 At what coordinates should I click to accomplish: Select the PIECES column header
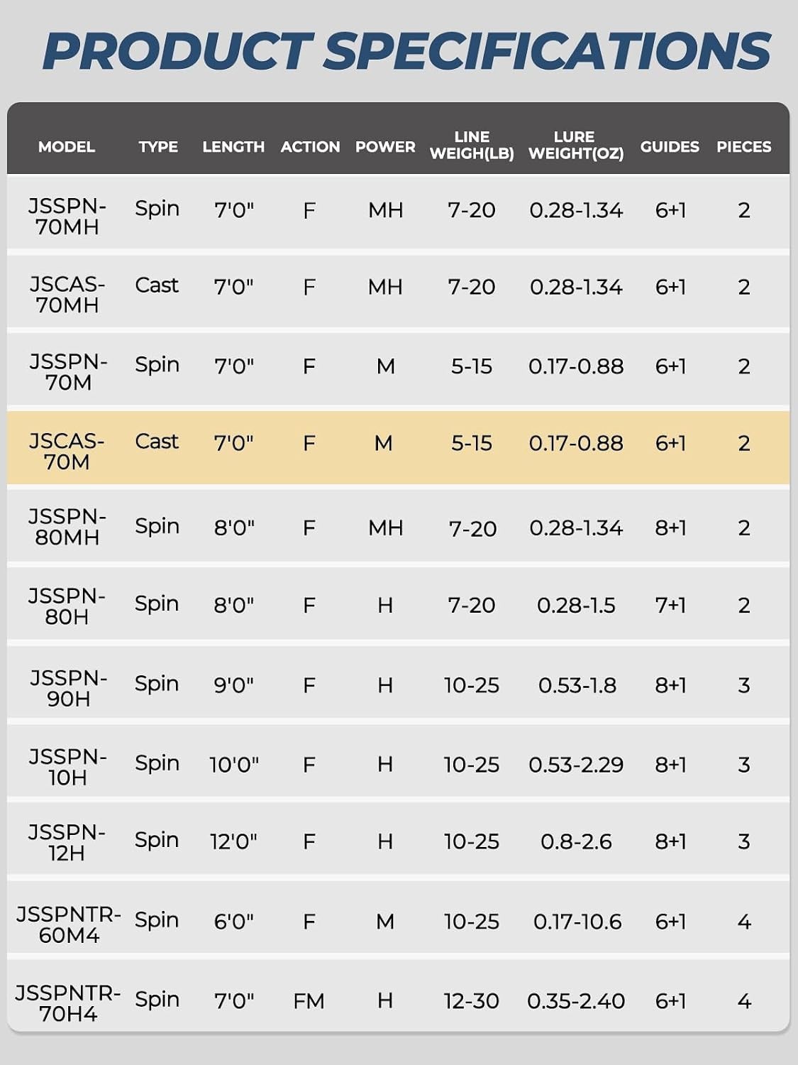pos(743,147)
